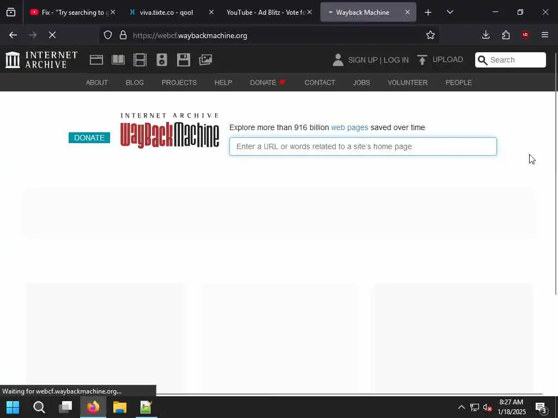Close the Wayback Machine tab
This screenshot has height=418, width=558.
click(x=408, y=12)
